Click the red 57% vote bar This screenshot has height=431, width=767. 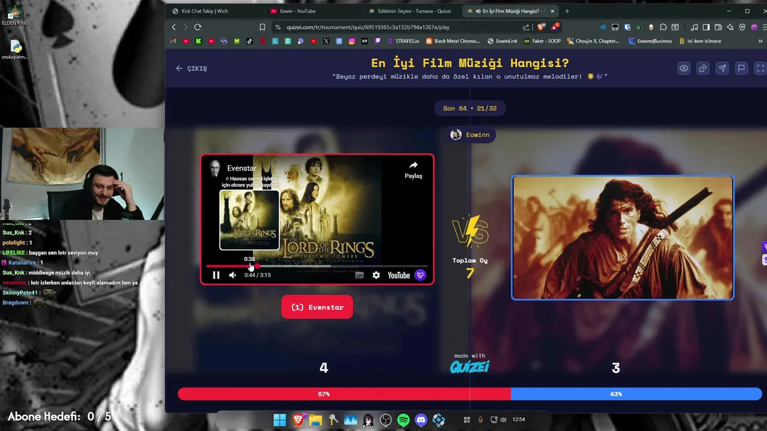pos(344,394)
